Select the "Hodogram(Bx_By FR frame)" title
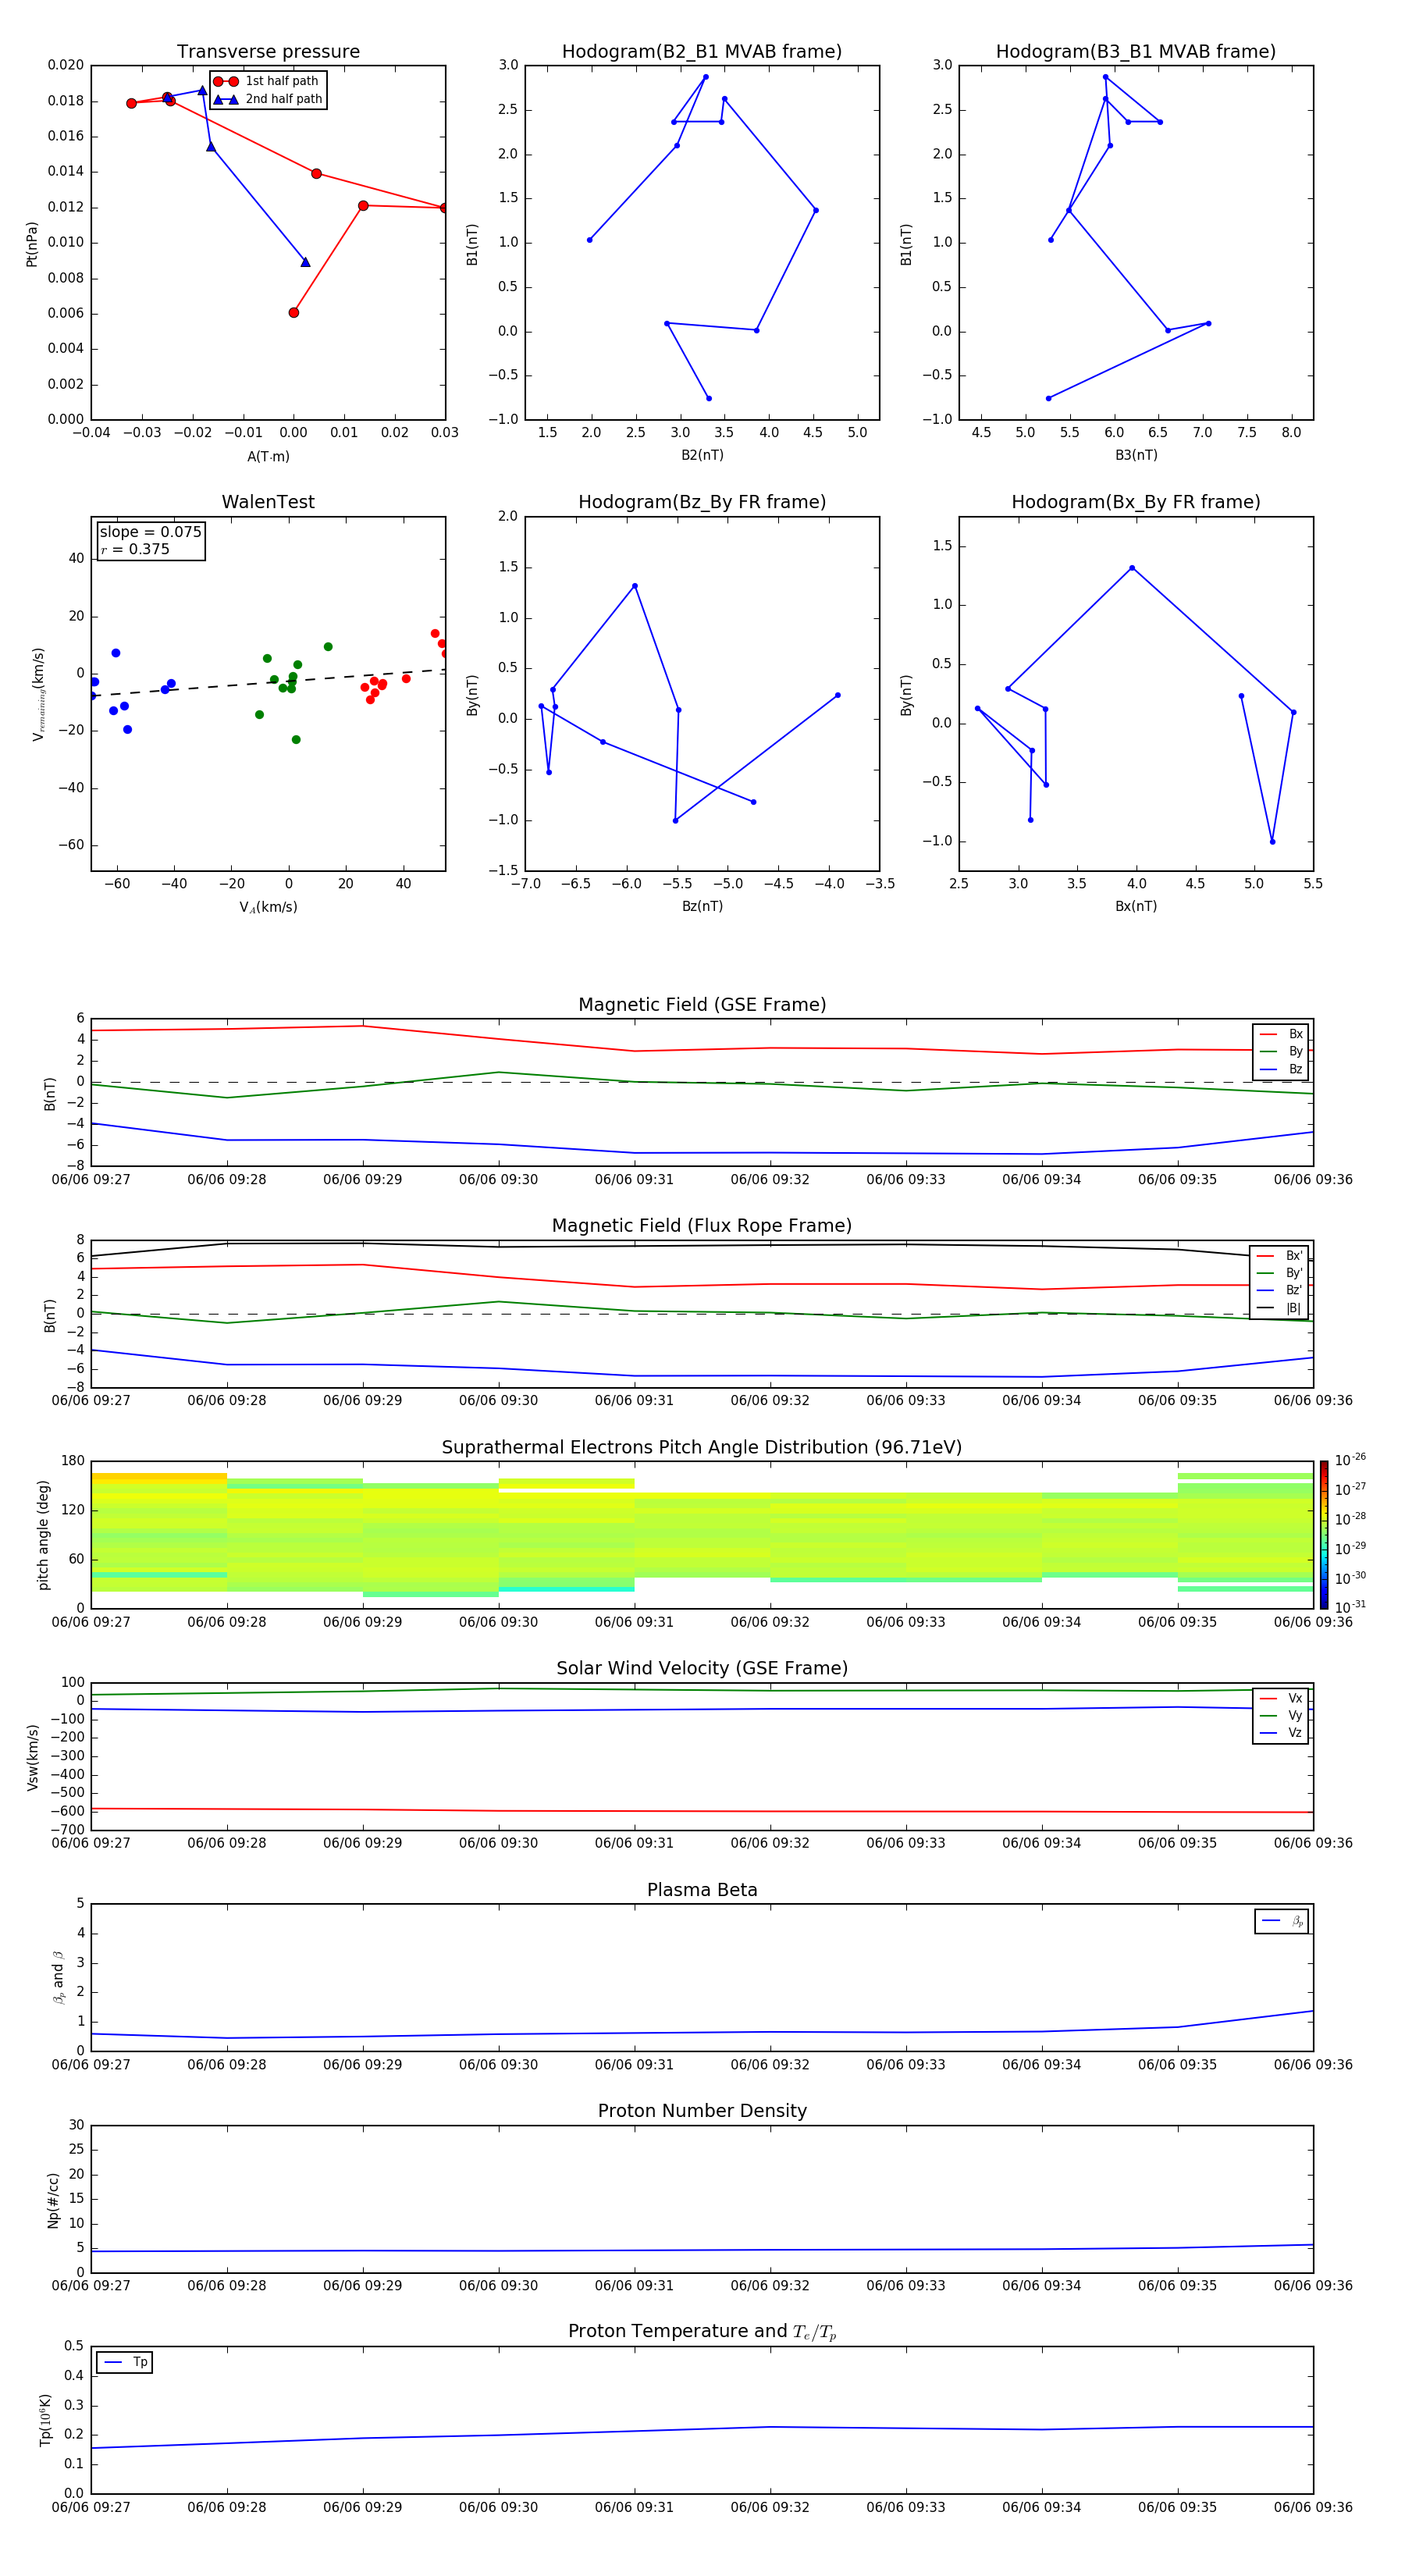This screenshot has width=1405, height=2576. tap(1136, 502)
